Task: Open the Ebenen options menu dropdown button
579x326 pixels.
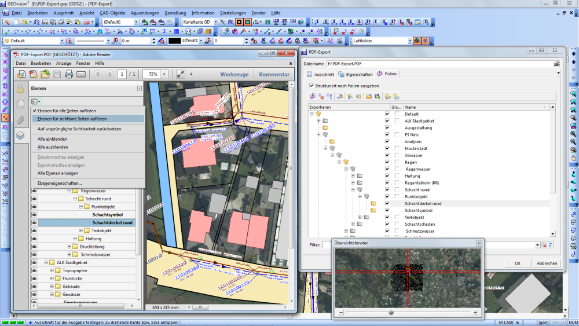Action: pos(36,101)
